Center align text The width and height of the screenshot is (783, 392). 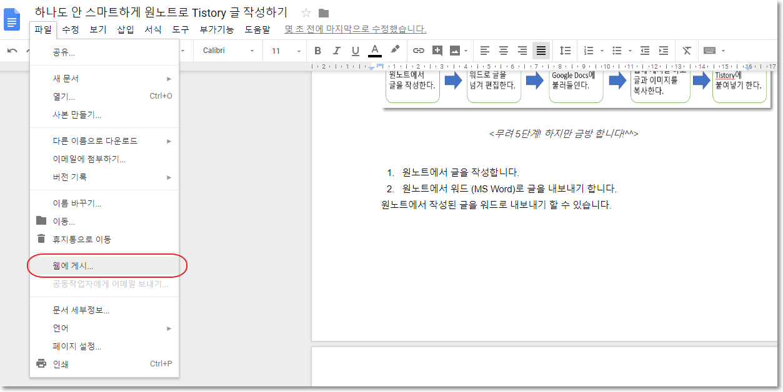[x=504, y=51]
